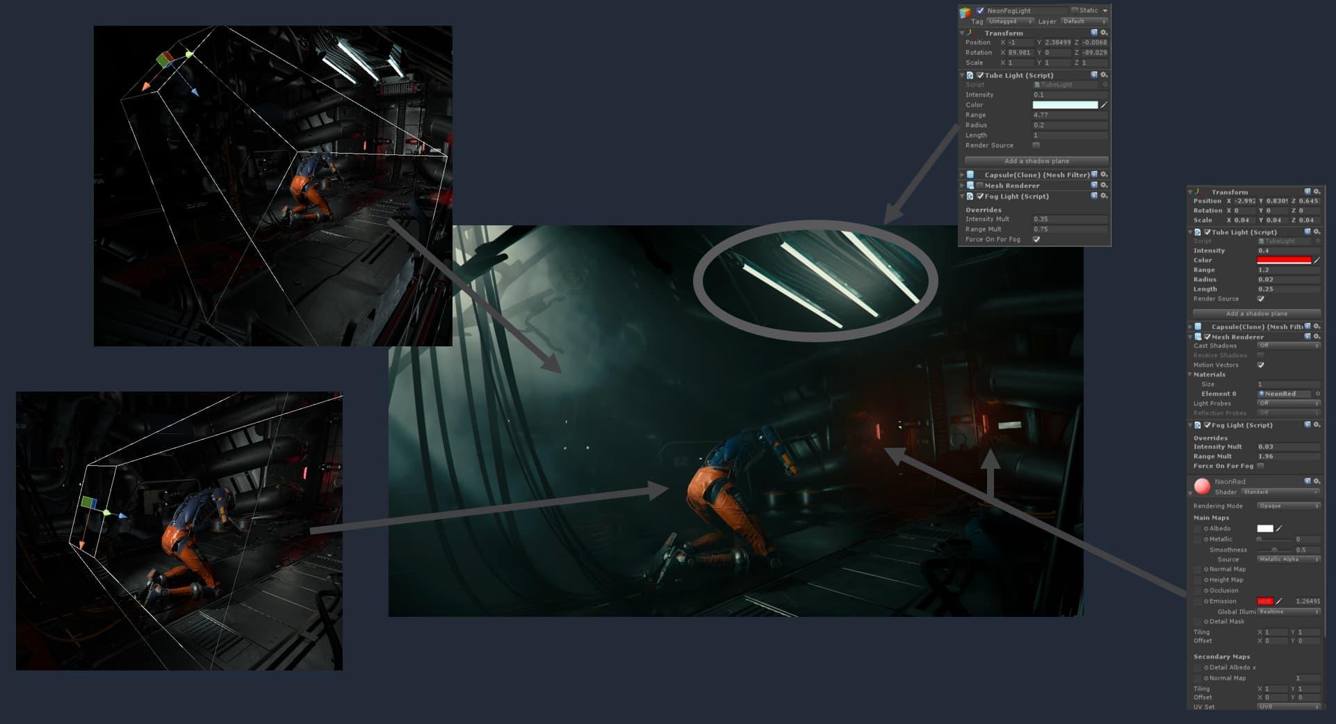Image resolution: width=1336 pixels, height=724 pixels.
Task: Click the Emission intensity value 1.26491
Action: point(1307,601)
